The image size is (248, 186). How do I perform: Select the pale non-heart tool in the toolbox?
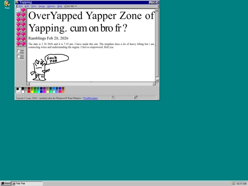(x=18, y=10)
